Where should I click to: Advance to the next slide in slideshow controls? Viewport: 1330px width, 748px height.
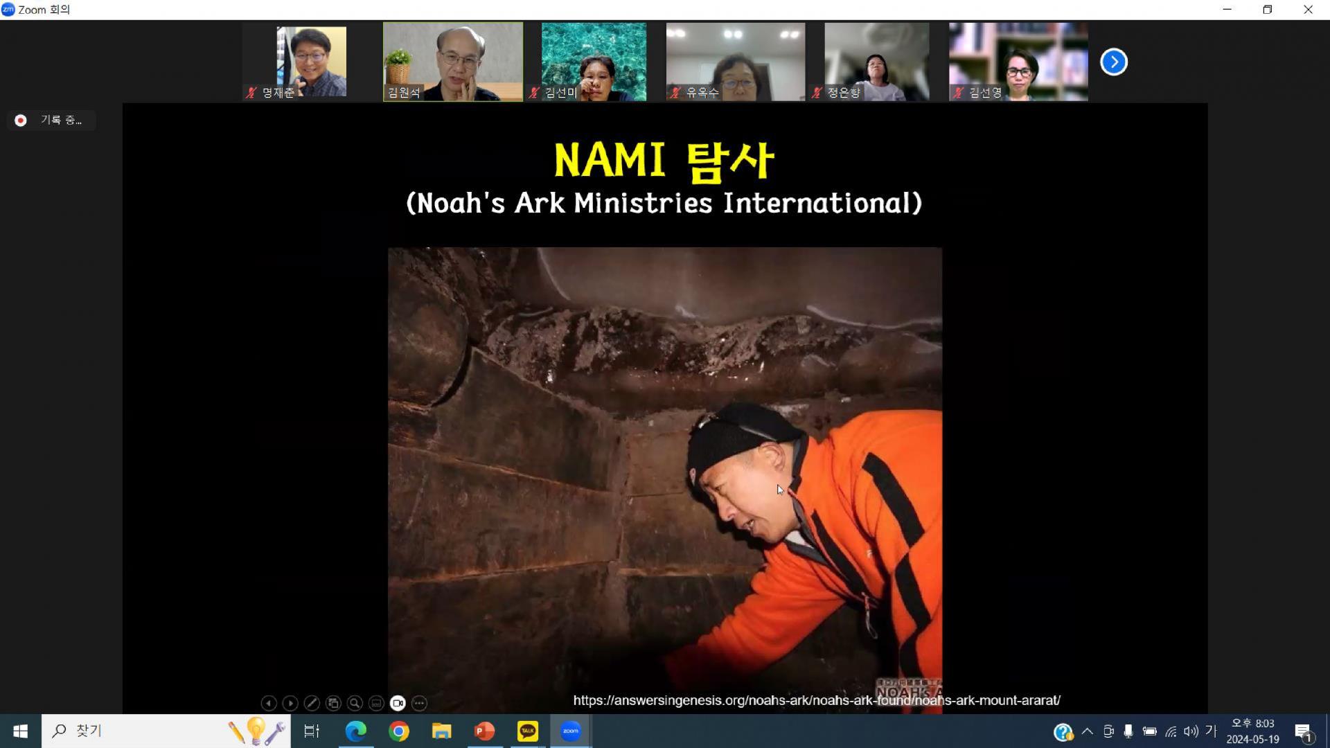point(290,703)
